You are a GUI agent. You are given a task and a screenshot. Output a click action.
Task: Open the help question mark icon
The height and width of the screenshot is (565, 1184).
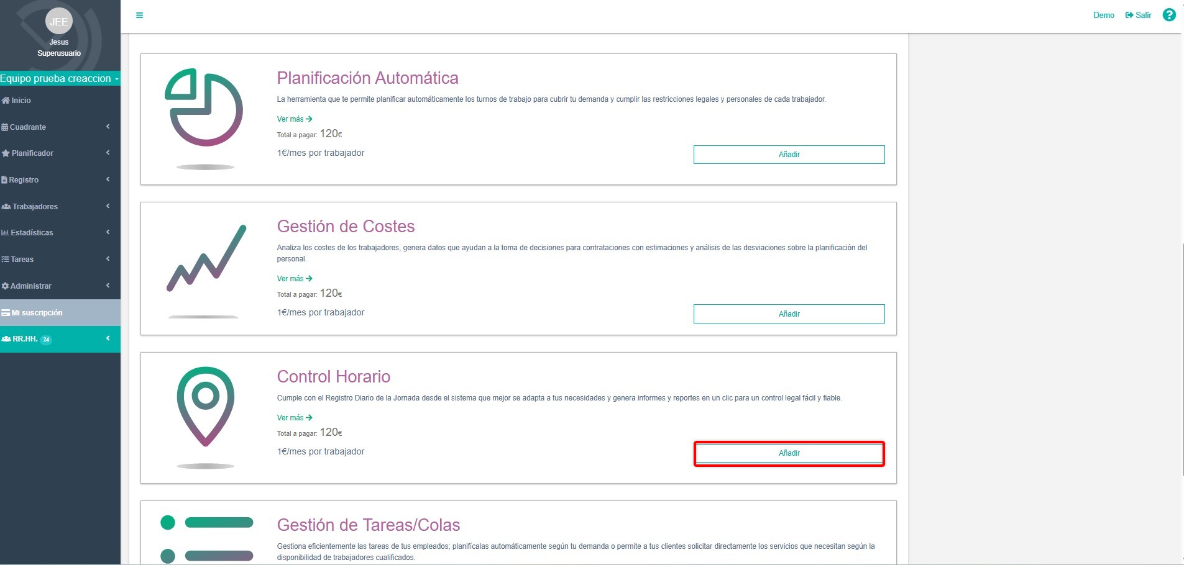pyautogui.click(x=1168, y=15)
